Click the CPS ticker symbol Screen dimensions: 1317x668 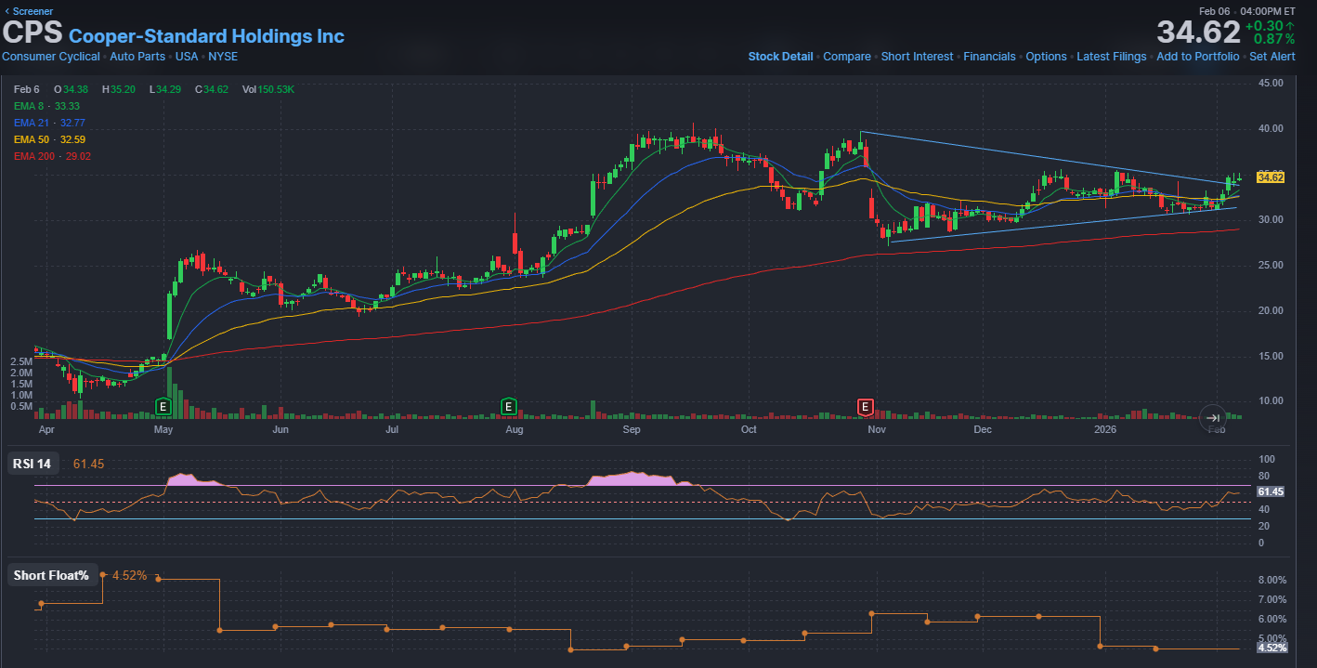33,33
